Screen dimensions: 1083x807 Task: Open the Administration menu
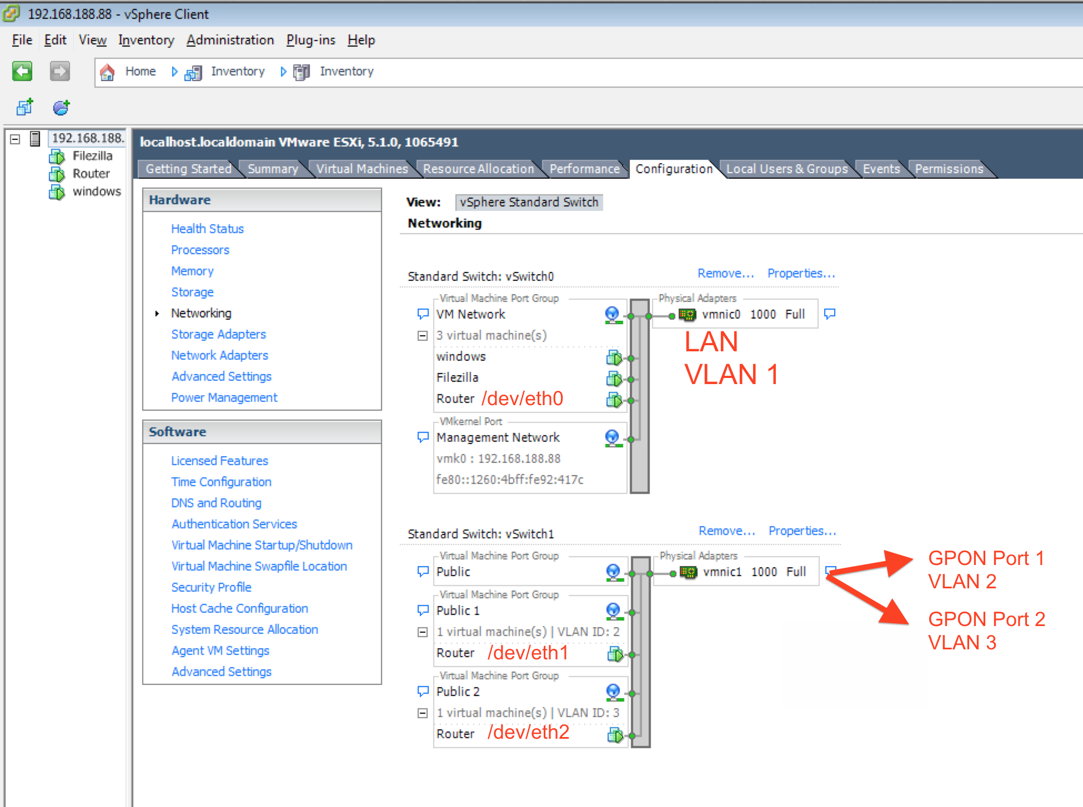(x=230, y=40)
